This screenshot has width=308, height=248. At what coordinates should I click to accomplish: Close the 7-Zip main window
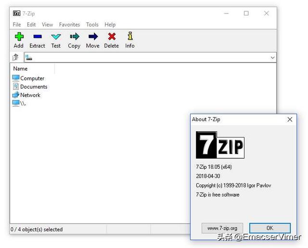(x=266, y=13)
